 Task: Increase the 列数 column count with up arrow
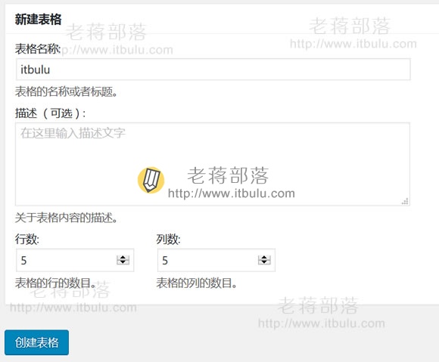click(x=264, y=258)
